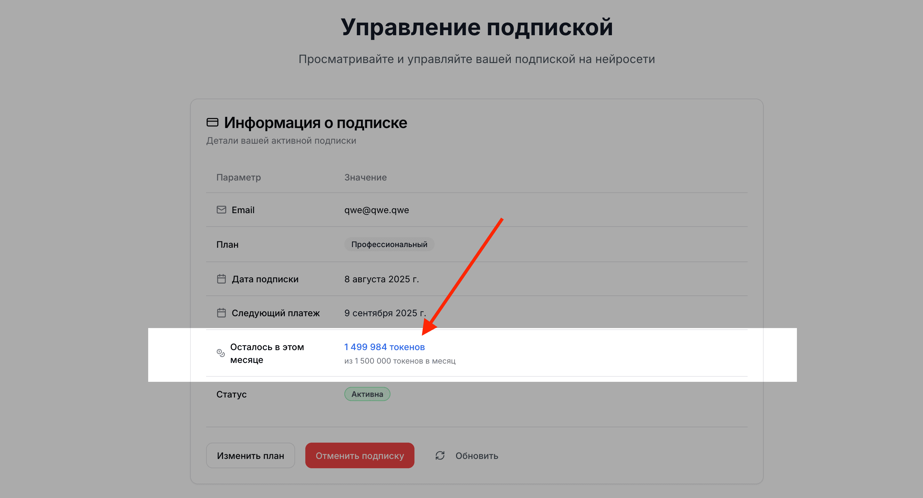Select the Профессиональный plan badge
923x498 pixels.
(389, 244)
